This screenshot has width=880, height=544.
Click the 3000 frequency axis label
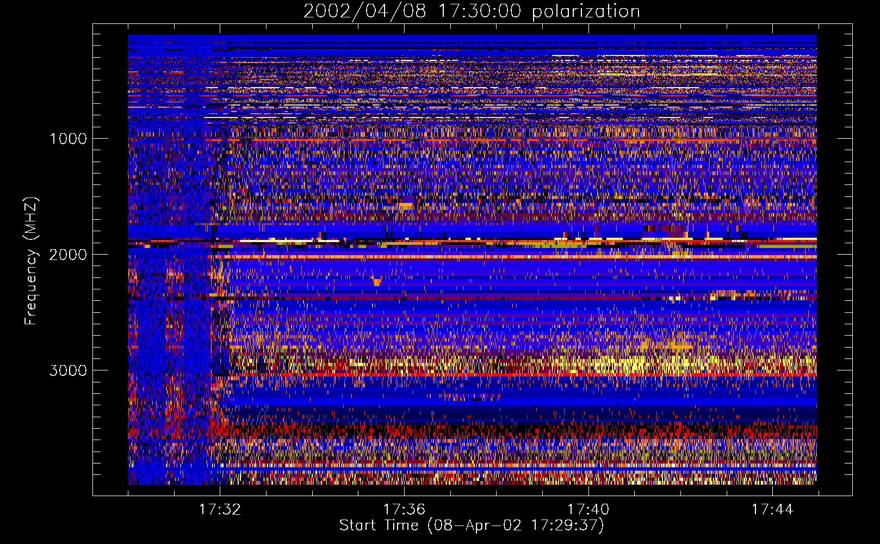(68, 370)
